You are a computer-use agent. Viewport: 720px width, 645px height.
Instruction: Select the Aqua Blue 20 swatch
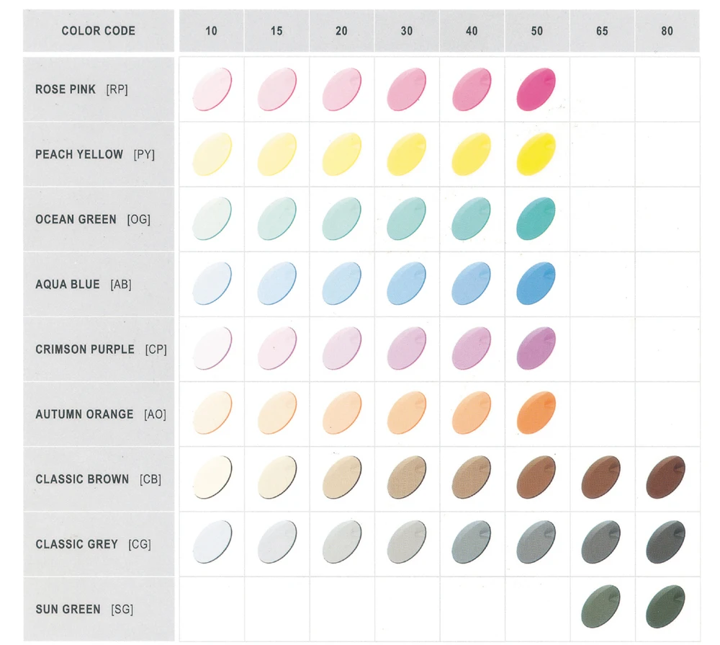coord(341,283)
